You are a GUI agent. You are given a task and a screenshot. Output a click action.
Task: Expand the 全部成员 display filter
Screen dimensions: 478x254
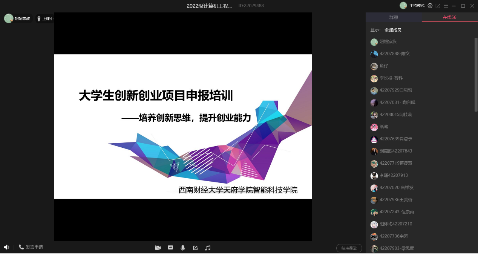393,30
